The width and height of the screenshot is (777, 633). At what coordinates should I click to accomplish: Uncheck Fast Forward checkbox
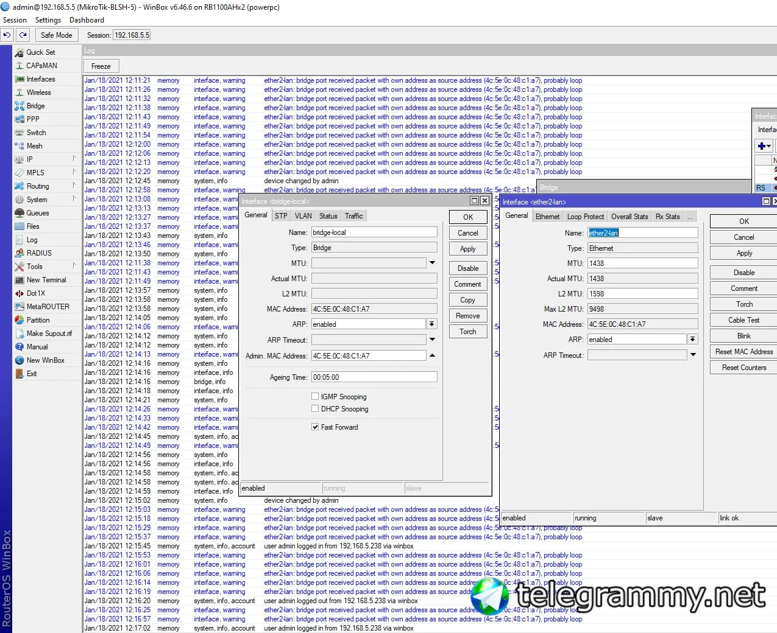315,427
